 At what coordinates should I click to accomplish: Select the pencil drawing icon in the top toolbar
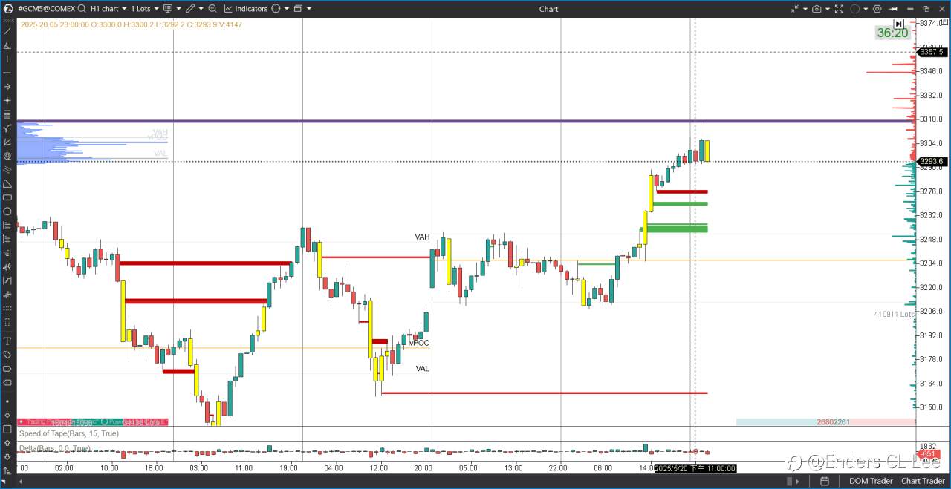(x=190, y=9)
